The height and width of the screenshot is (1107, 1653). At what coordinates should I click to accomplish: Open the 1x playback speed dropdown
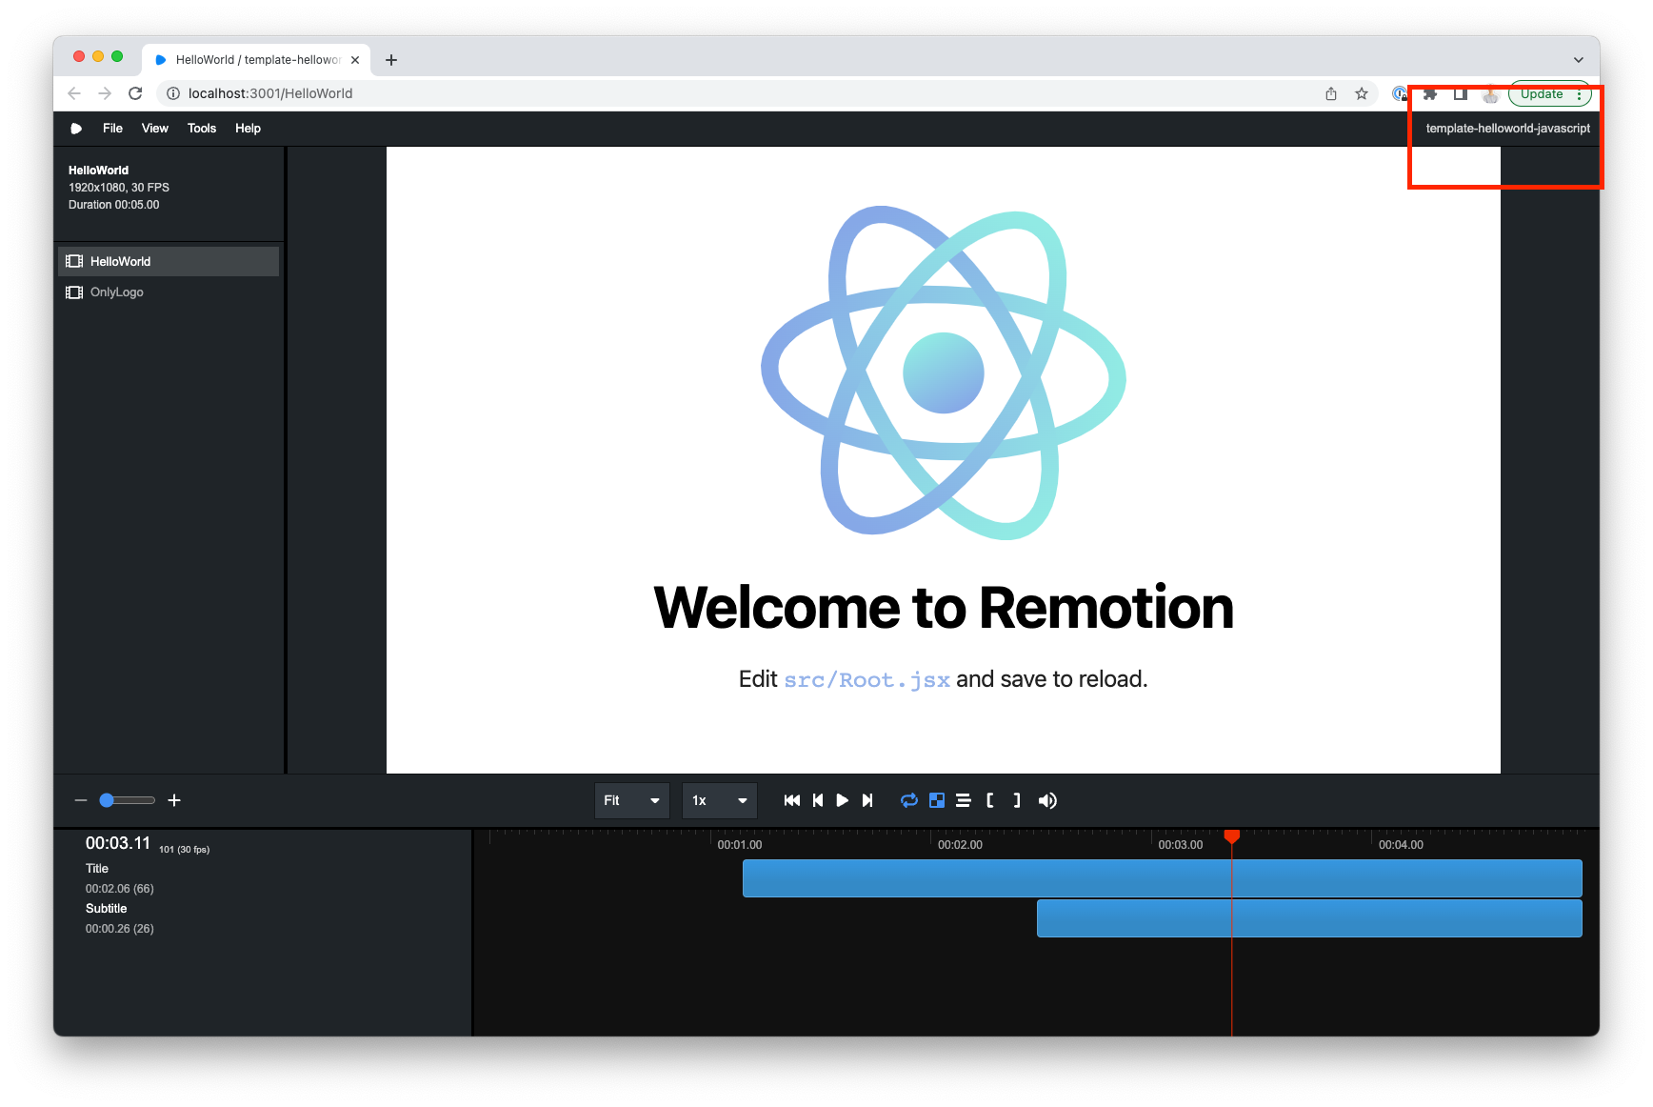click(719, 800)
